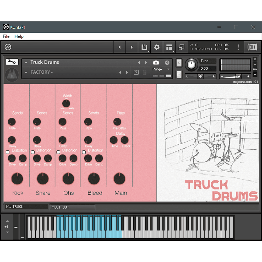Image resolution: width=262 pixels, height=262 pixels.
Task: Click the wrench edit instrument icon
Action: (12, 62)
